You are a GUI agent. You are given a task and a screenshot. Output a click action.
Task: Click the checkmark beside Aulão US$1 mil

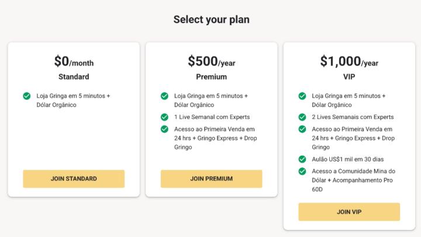pos(302,159)
